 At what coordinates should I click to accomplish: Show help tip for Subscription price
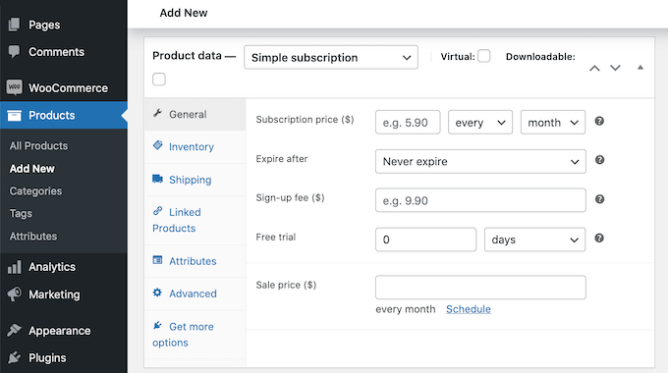[599, 122]
